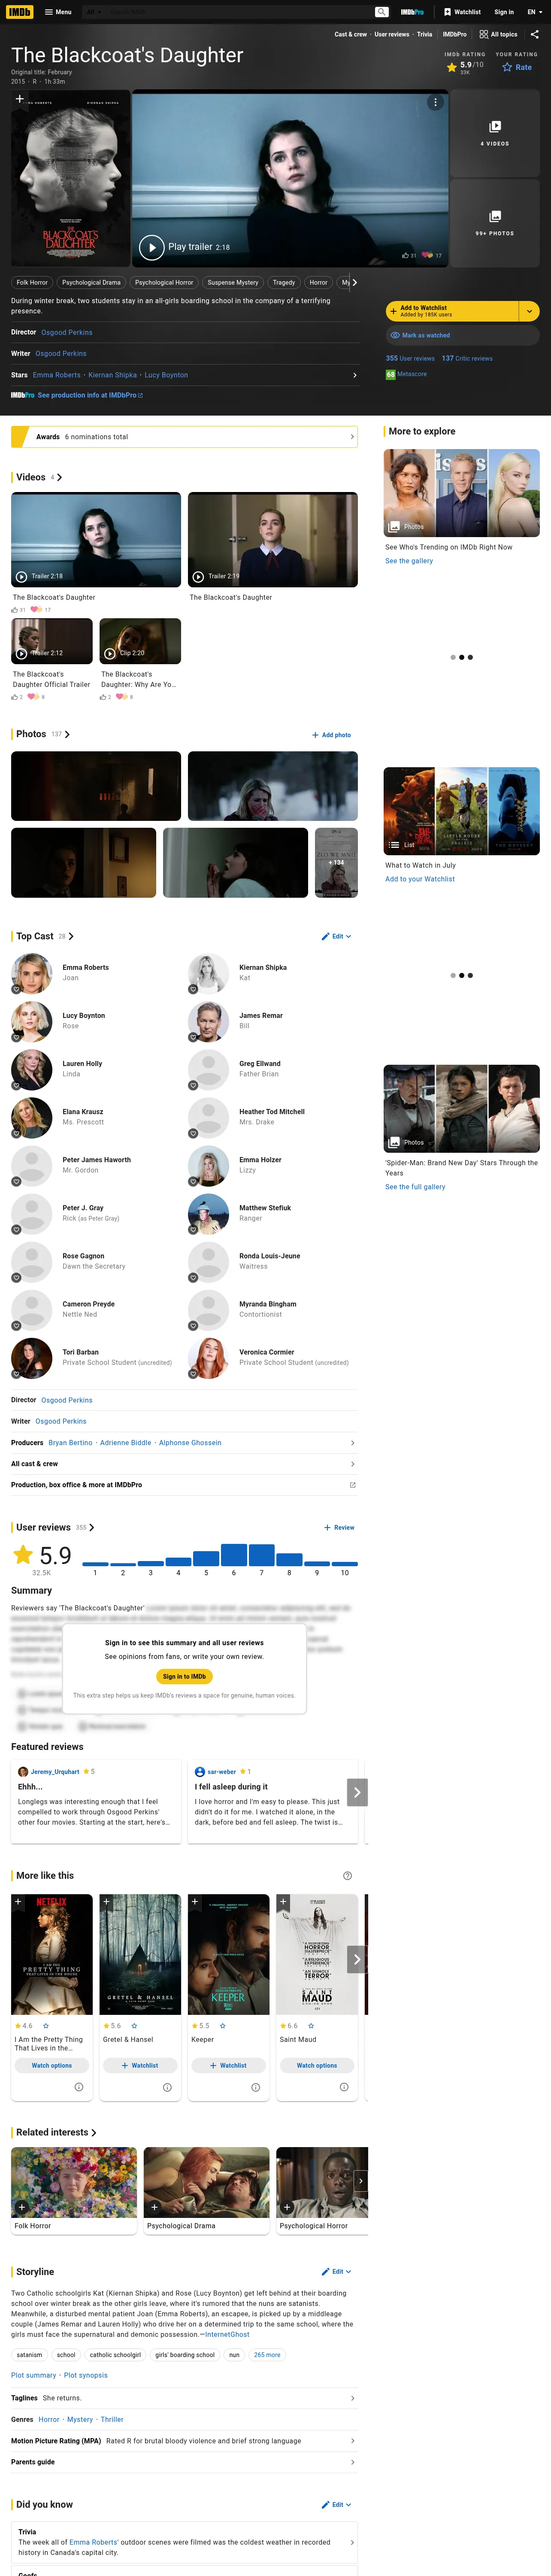This screenshot has width=551, height=2576.
Task: Open the 4 Videos tile
Action: (495, 133)
